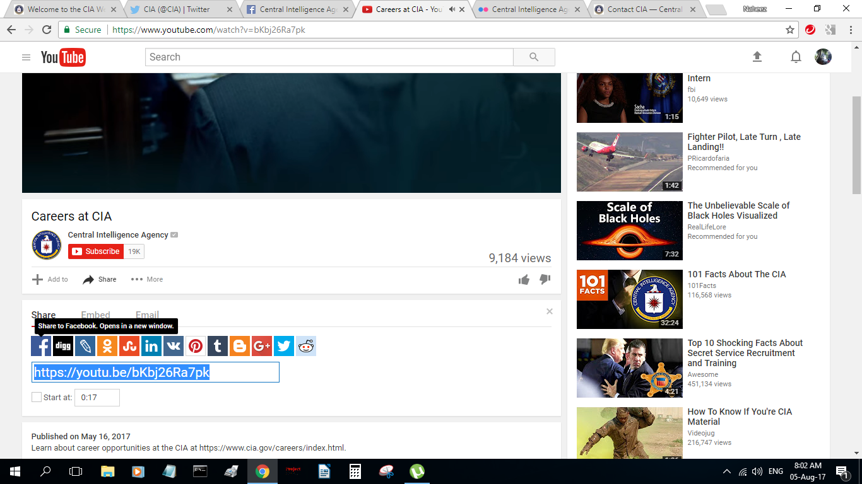Open 101 Facts About The CIA video title

pos(736,274)
